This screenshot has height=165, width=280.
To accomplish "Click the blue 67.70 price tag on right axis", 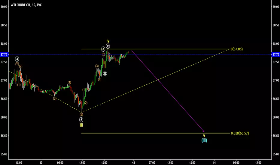I will (x=275, y=55).
